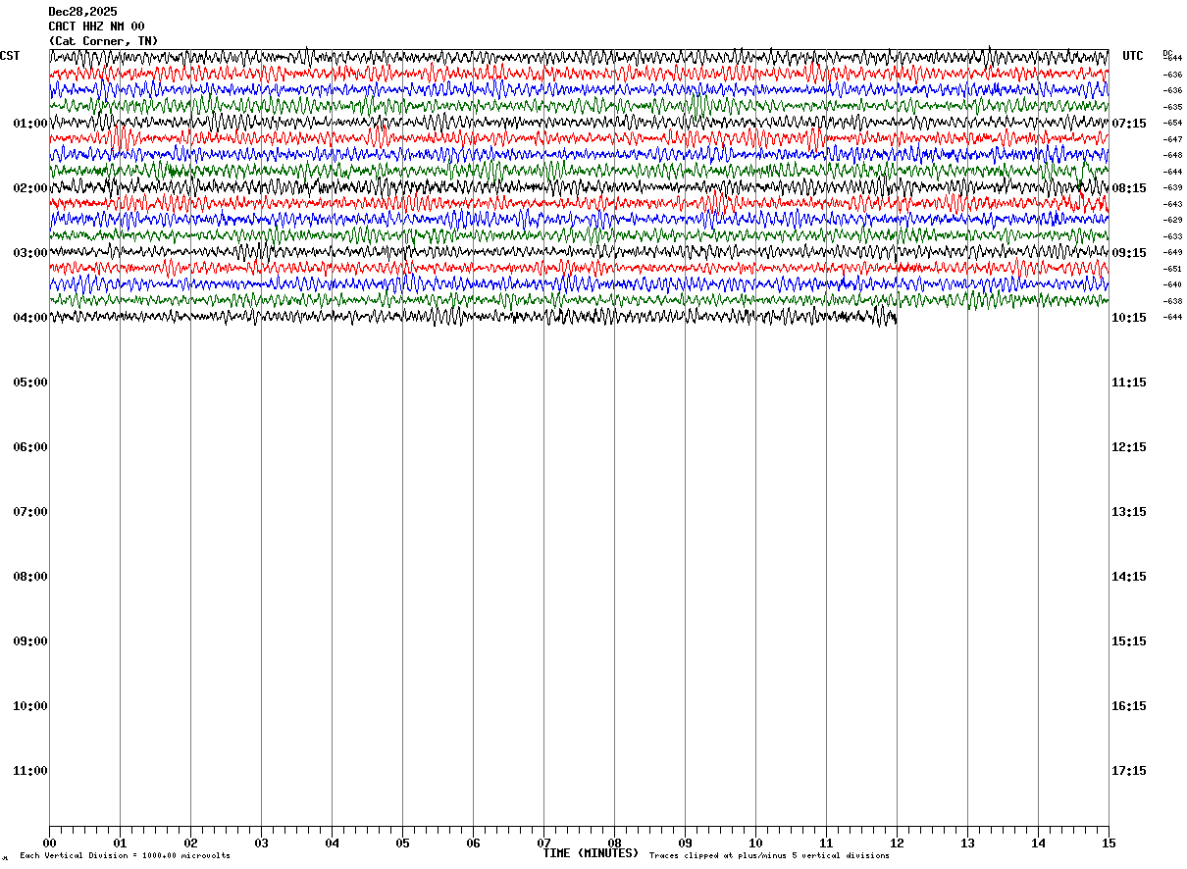Click the '01:00' CST hour label

30,124
